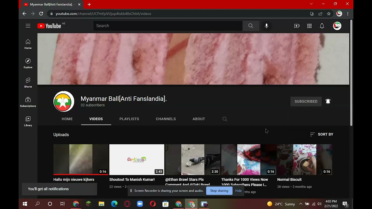Open new browser tab
Image resolution: width=372 pixels, height=209 pixels.
tap(89, 4)
